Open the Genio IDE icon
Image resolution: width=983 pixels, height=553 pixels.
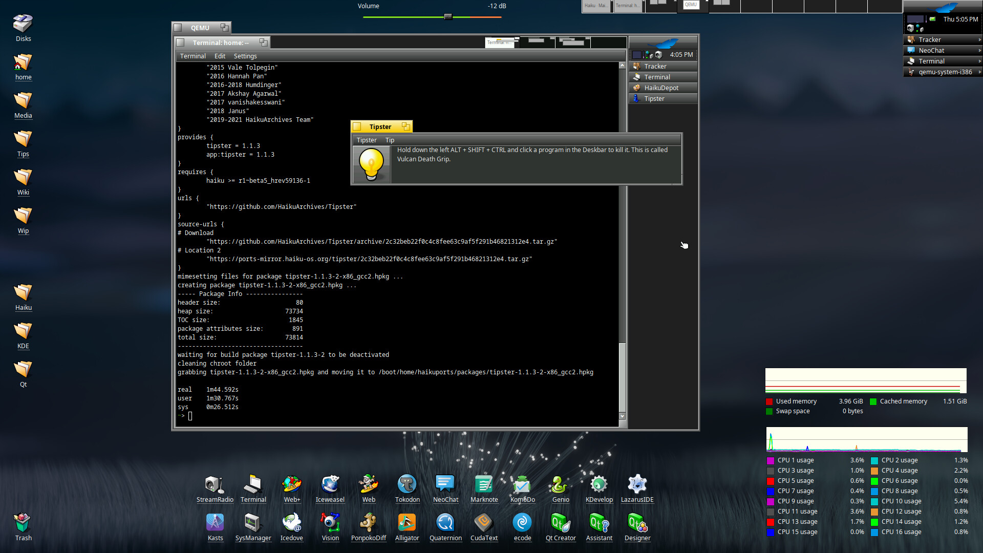(560, 484)
